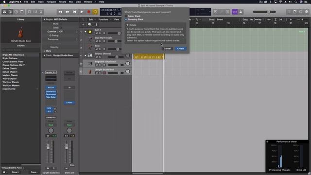The image size is (311, 175).
Task: Open the media Browsers button at top right
Action: click(x=307, y=12)
